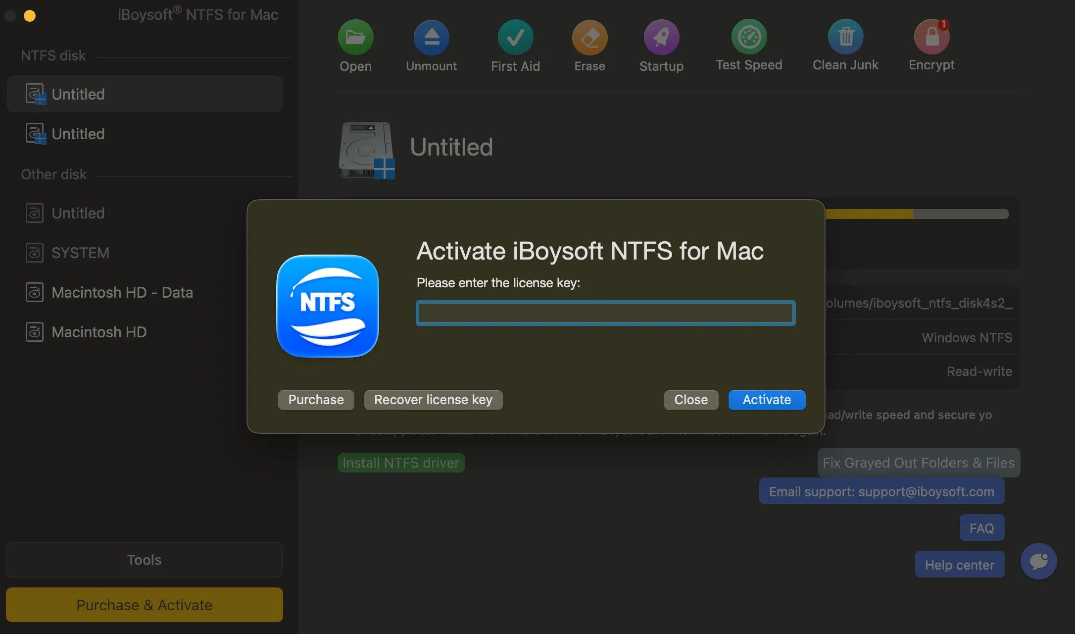The height and width of the screenshot is (634, 1075).
Task: Click the 'Windows NTFS' file system value
Action: click(967, 337)
